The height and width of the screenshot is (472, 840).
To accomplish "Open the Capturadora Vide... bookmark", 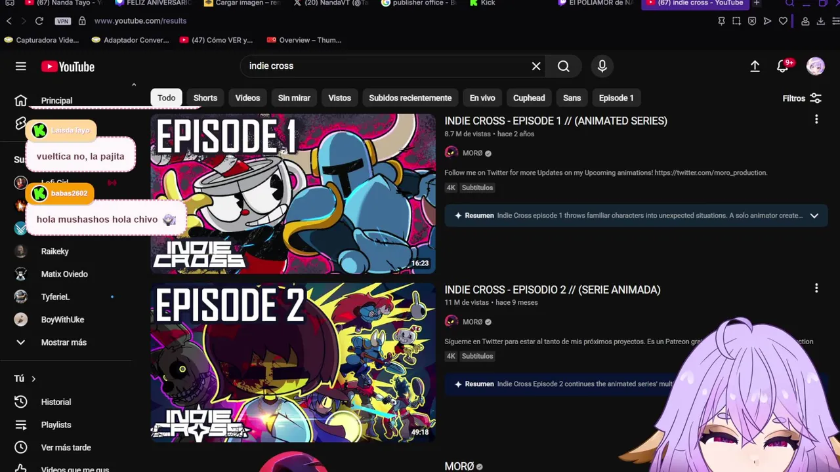I will tap(41, 40).
